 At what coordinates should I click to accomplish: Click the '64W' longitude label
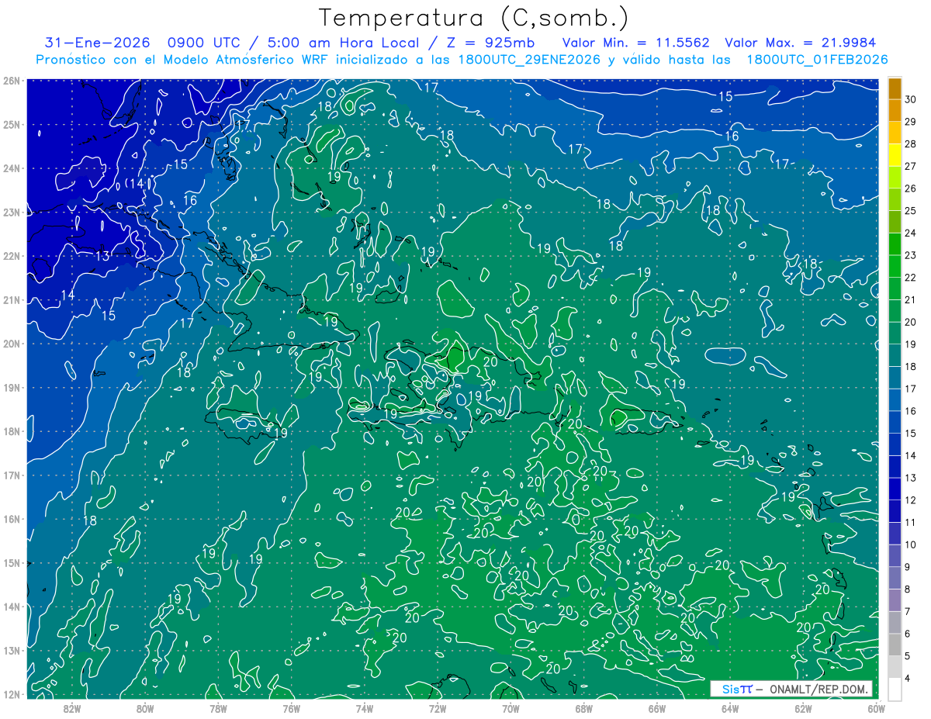click(x=730, y=708)
